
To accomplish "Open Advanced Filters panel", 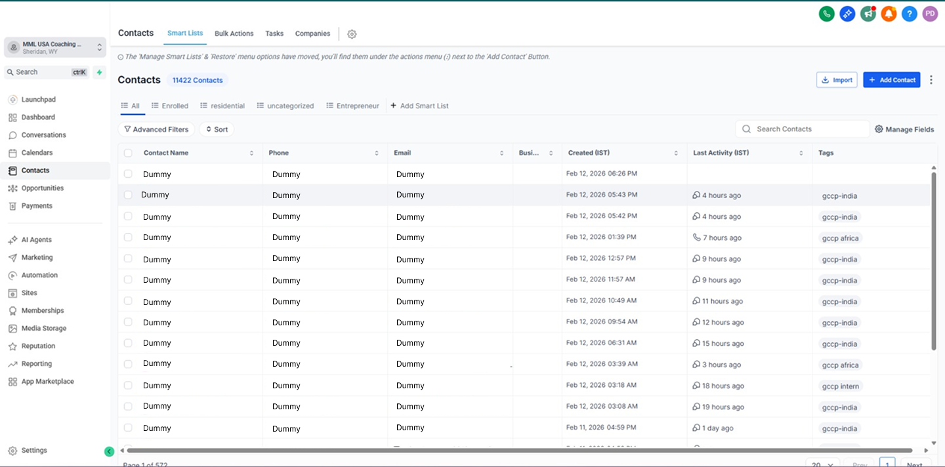I will (x=156, y=130).
